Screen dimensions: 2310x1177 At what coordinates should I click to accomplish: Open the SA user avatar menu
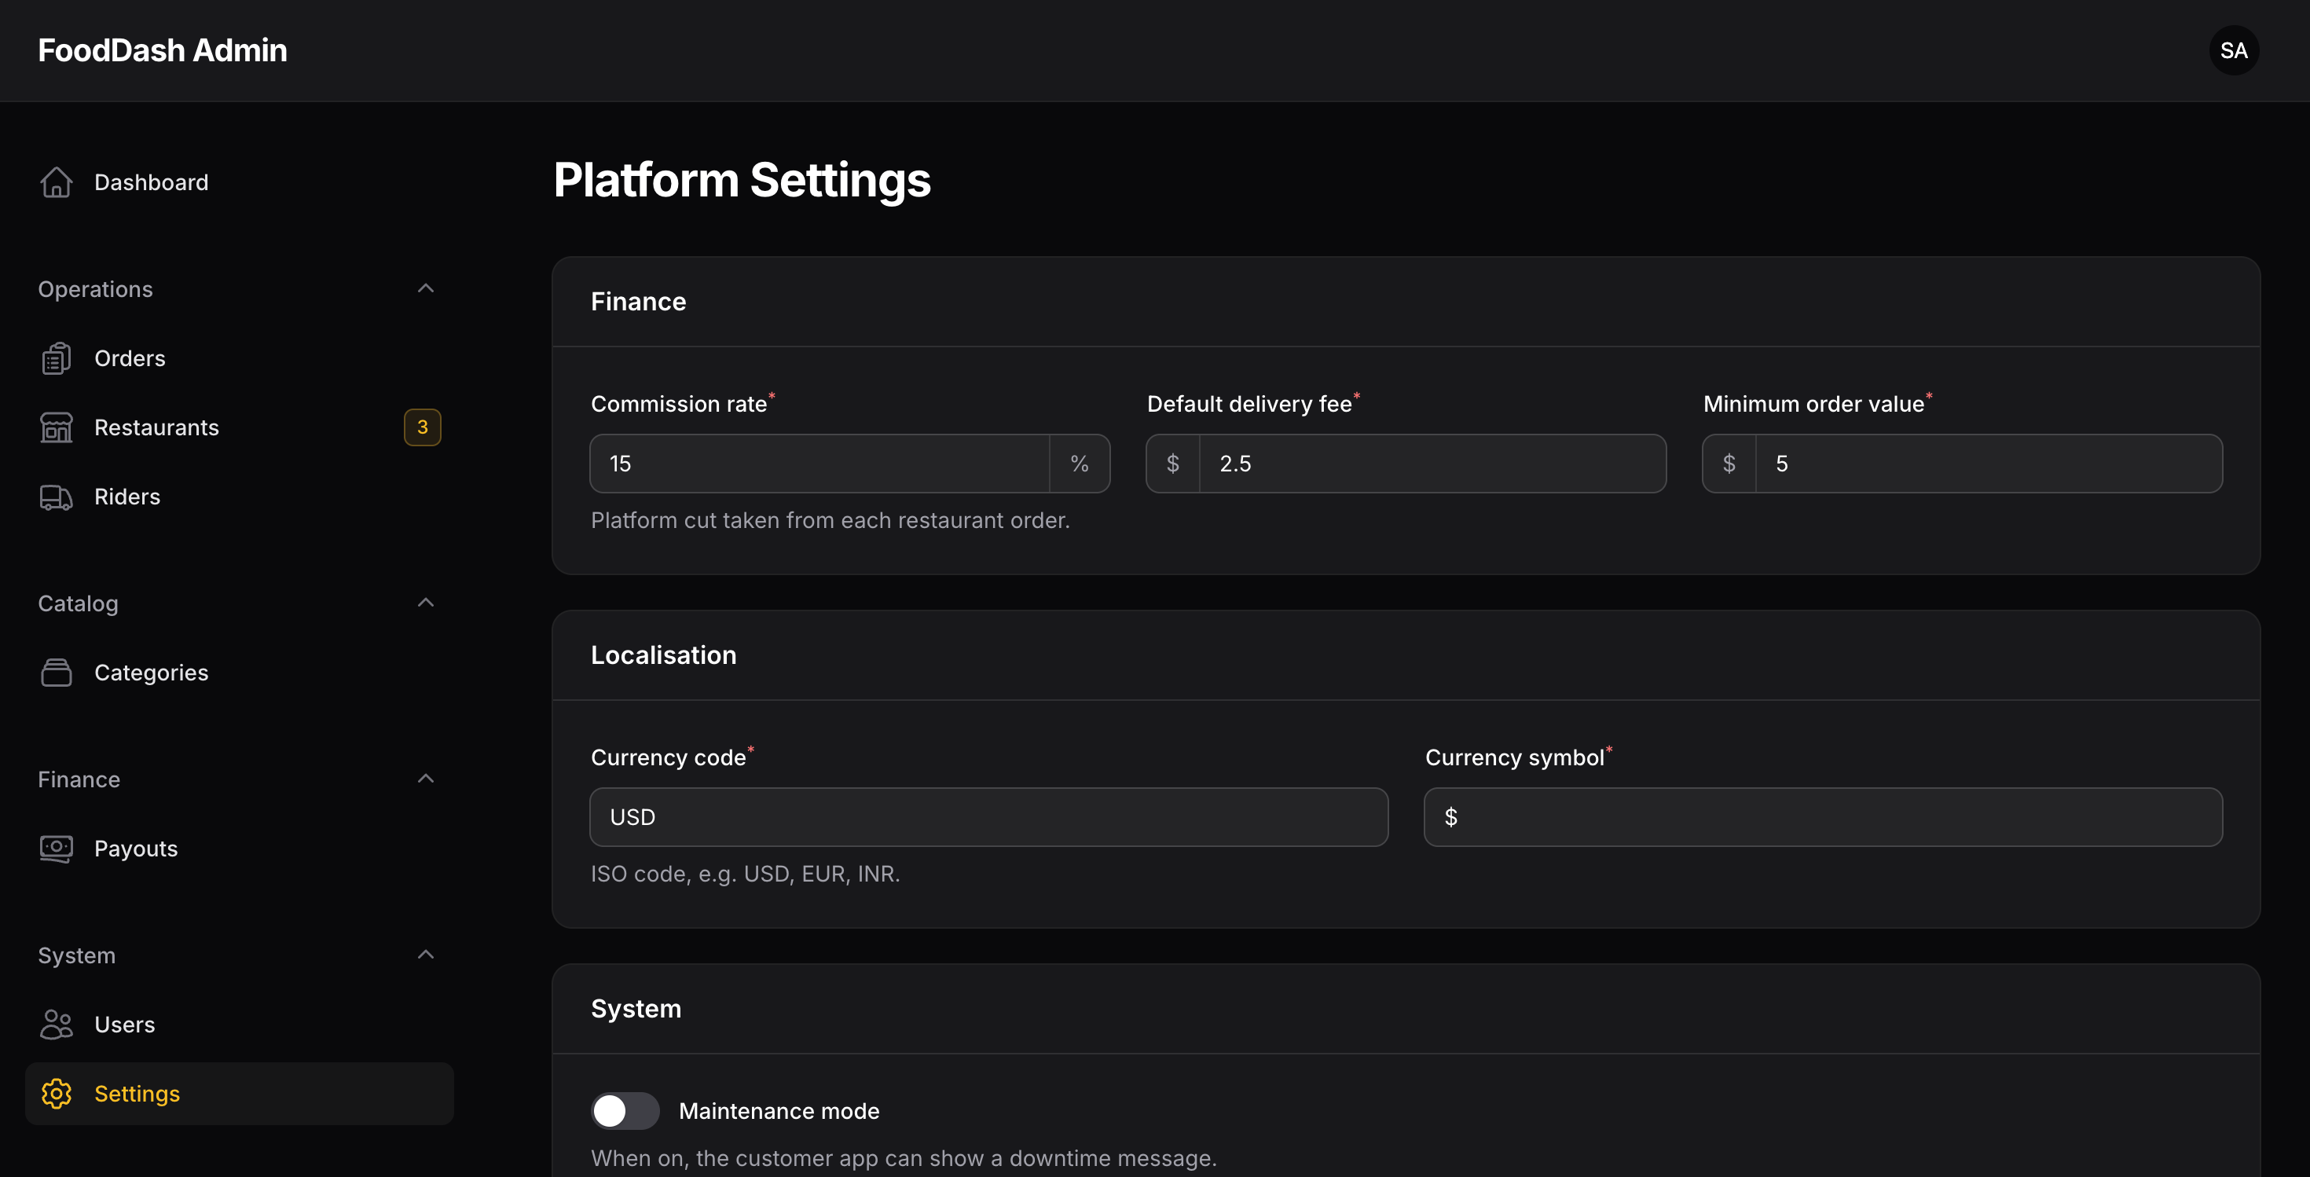tap(2234, 50)
